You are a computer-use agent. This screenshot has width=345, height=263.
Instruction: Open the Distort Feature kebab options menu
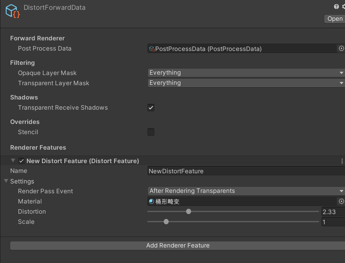(x=342, y=161)
